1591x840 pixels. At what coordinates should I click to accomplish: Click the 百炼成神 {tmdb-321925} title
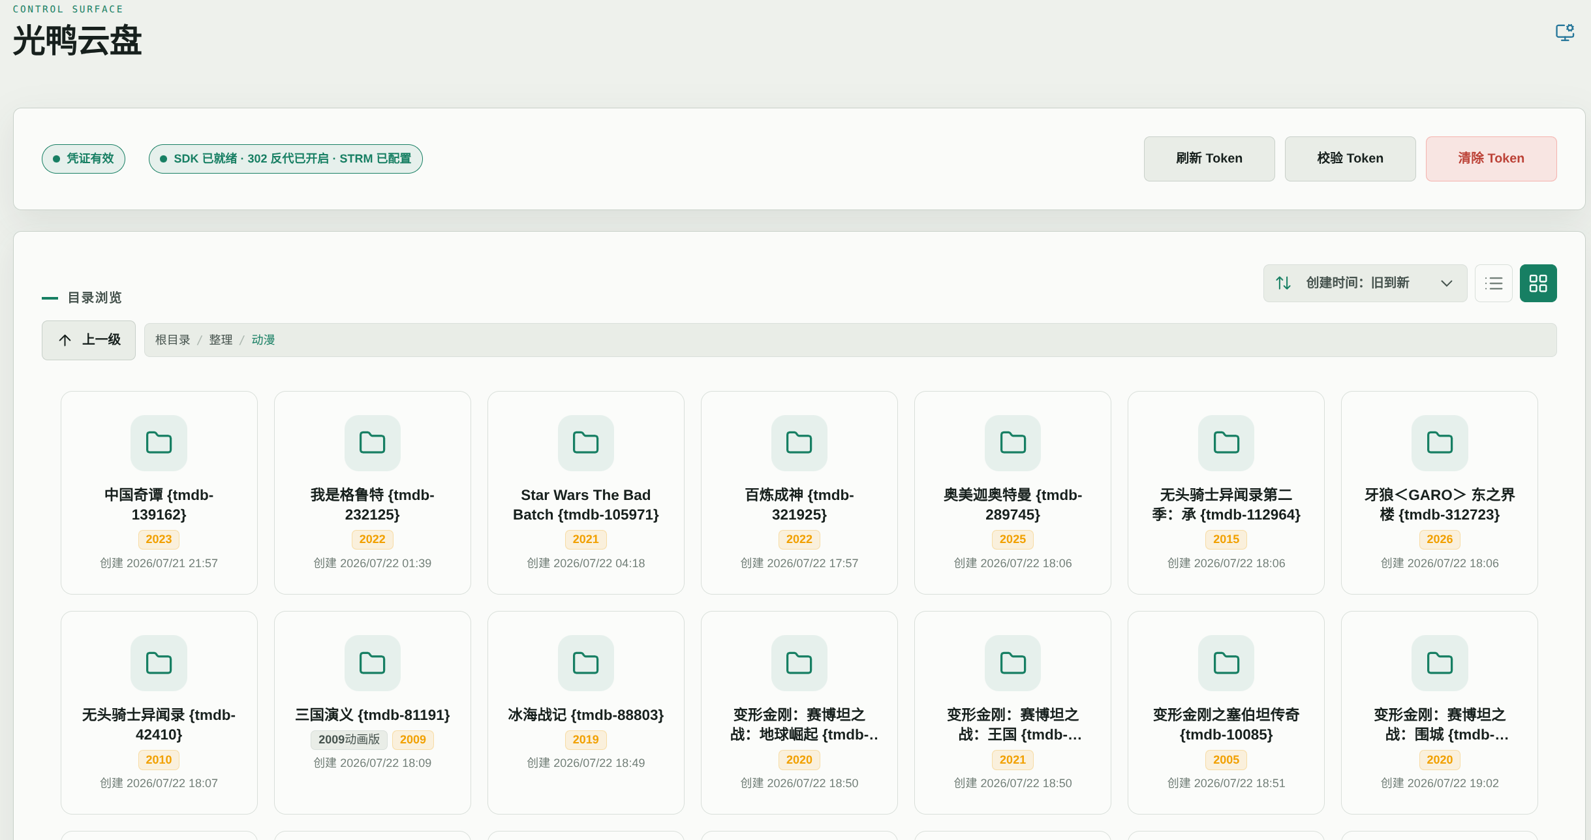pyautogui.click(x=799, y=505)
